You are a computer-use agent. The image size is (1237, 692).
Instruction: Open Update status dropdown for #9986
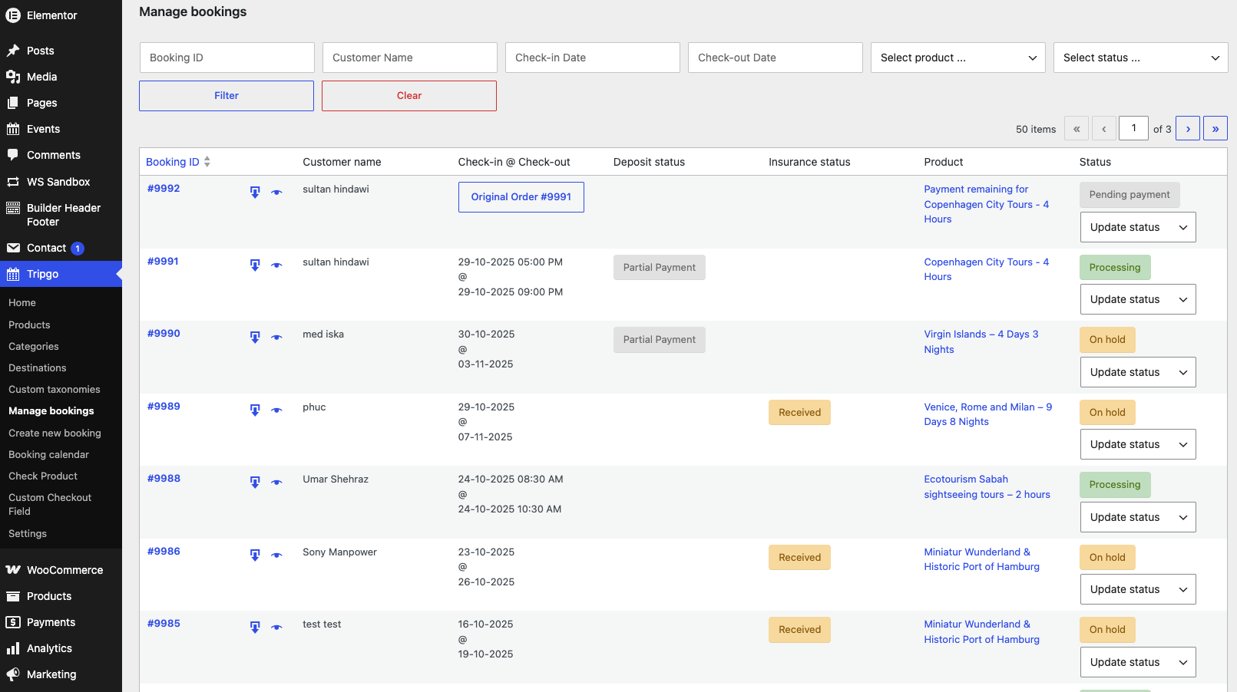(x=1138, y=589)
